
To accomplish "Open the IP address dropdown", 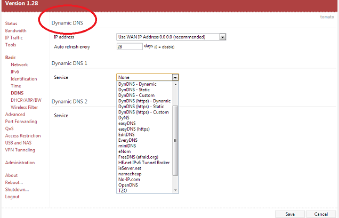I will tap(171, 37).
